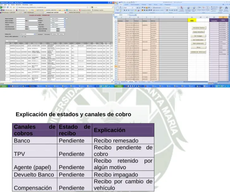Open Excel Name Box dropdown arrow
Viewport: 230px width, 192px height.
128,15
